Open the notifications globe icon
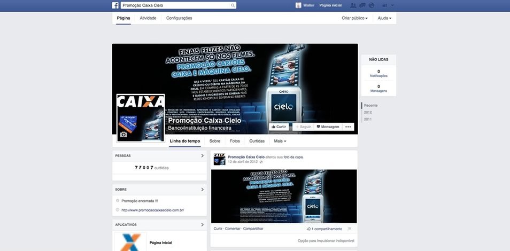Screen dimensions: 510x251 372,5
